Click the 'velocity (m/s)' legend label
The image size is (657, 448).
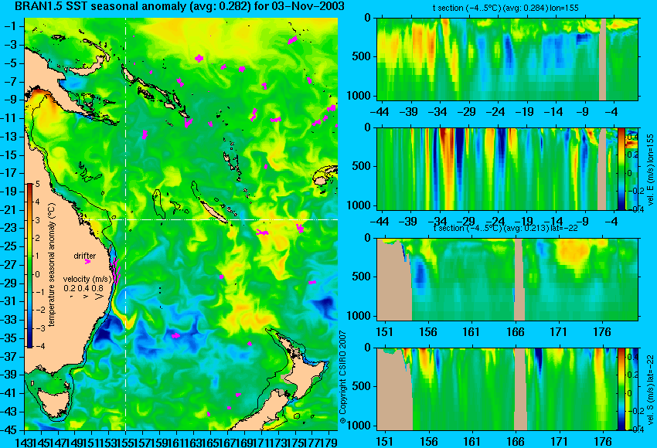coord(87,279)
